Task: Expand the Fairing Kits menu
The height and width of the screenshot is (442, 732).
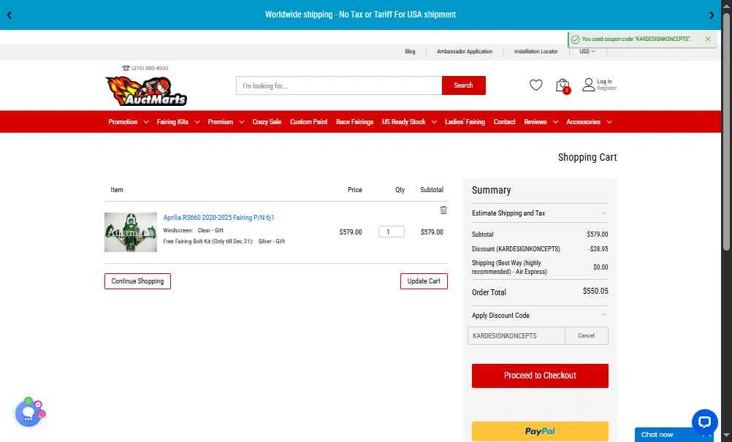Action: click(x=178, y=122)
